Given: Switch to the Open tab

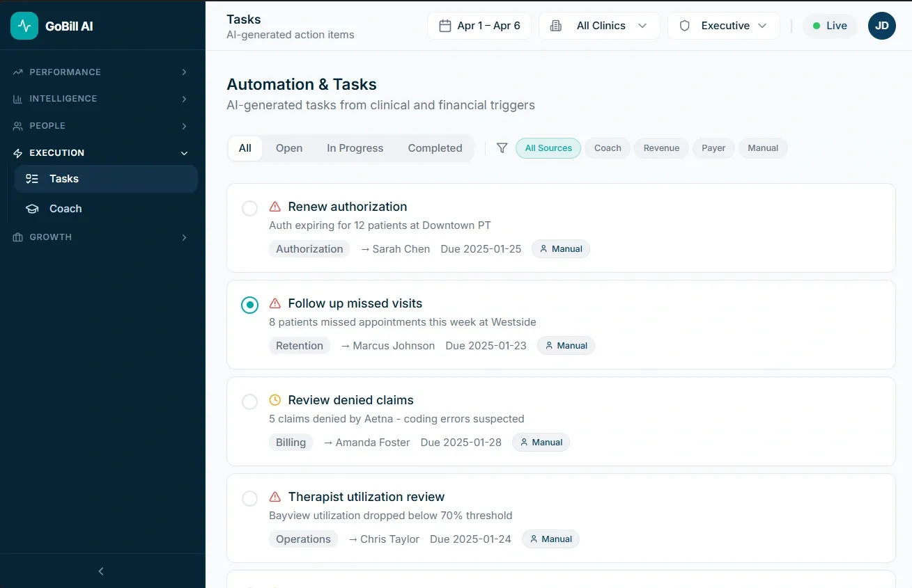Looking at the screenshot, I should pos(289,148).
